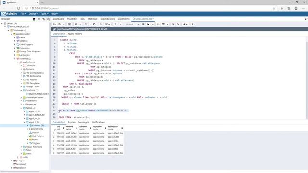Click the Explain Analyze icon in query toolbar
The image size is (308, 173).
coord(163,24)
